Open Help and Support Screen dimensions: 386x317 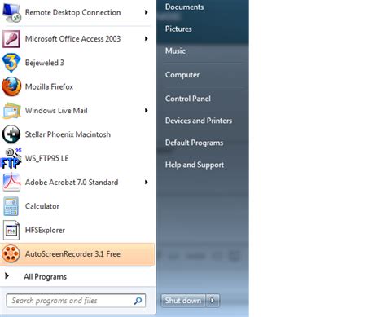(195, 165)
